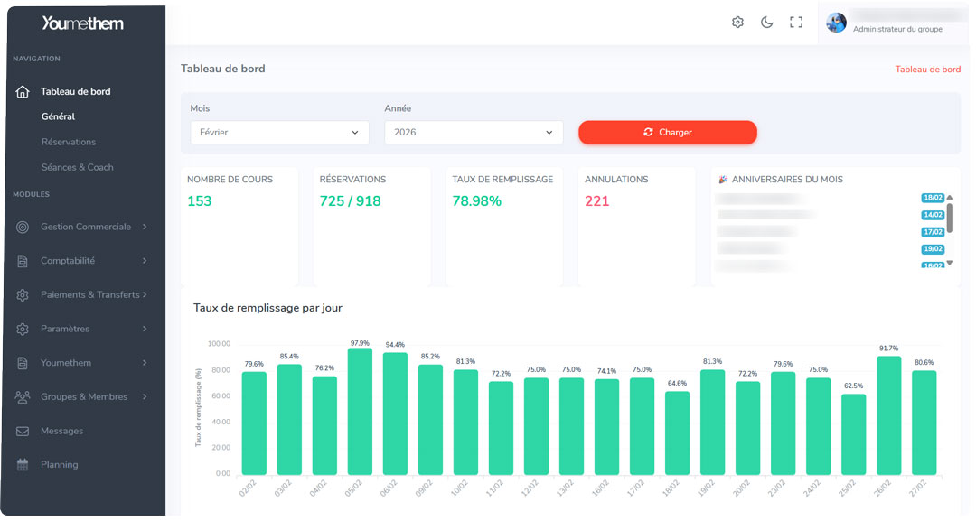Click the Groupes & Membres people icon
Image resolution: width=976 pixels, height=521 pixels.
[23, 397]
